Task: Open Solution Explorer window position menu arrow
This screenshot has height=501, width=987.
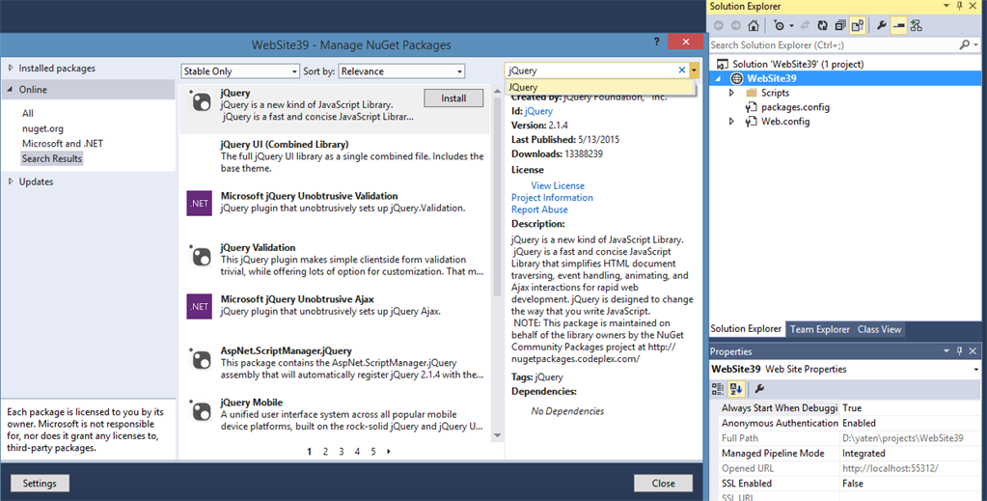Action: [946, 6]
